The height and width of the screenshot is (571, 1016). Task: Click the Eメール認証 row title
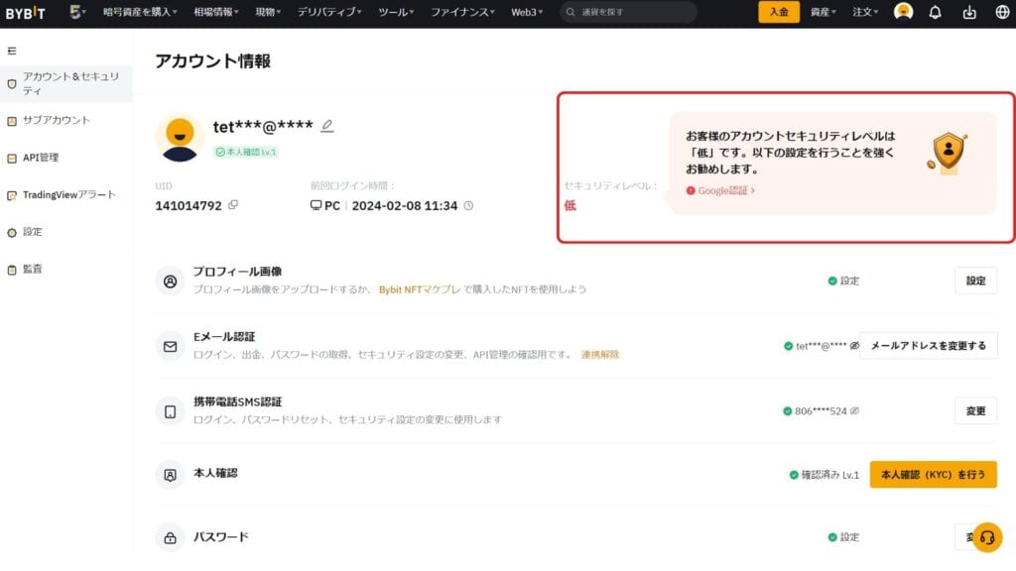click(224, 337)
